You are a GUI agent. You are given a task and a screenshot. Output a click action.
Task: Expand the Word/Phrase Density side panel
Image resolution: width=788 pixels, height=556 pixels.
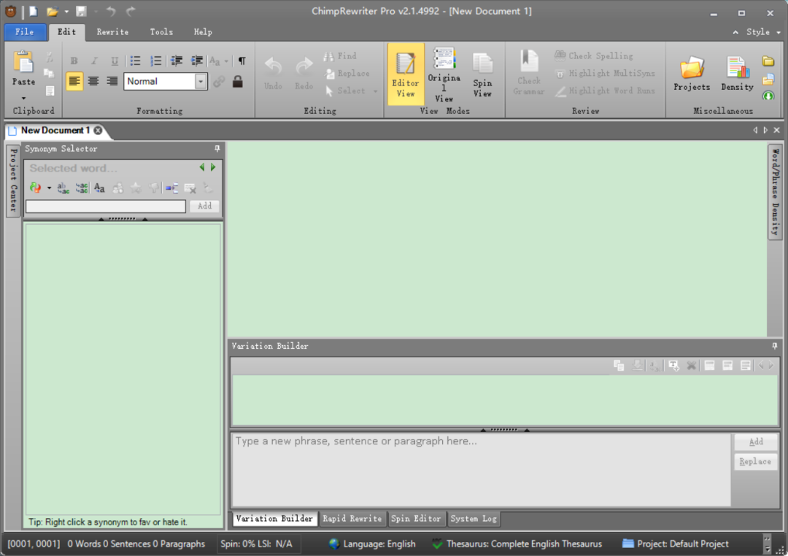(x=775, y=192)
